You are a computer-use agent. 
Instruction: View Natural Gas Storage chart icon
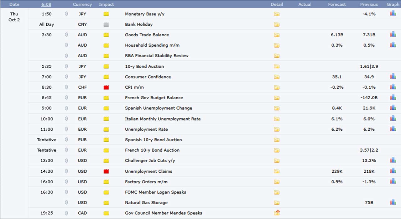coord(393,202)
